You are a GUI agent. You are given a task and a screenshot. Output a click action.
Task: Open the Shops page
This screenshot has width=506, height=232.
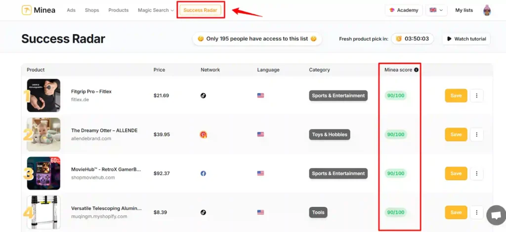92,10
